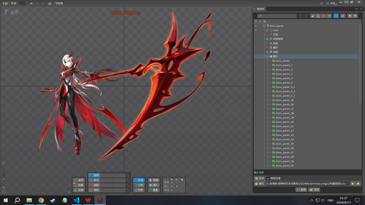The image size is (365, 205).
Task: Select the 约束 (Constraints) tree item
Action: tap(276, 35)
